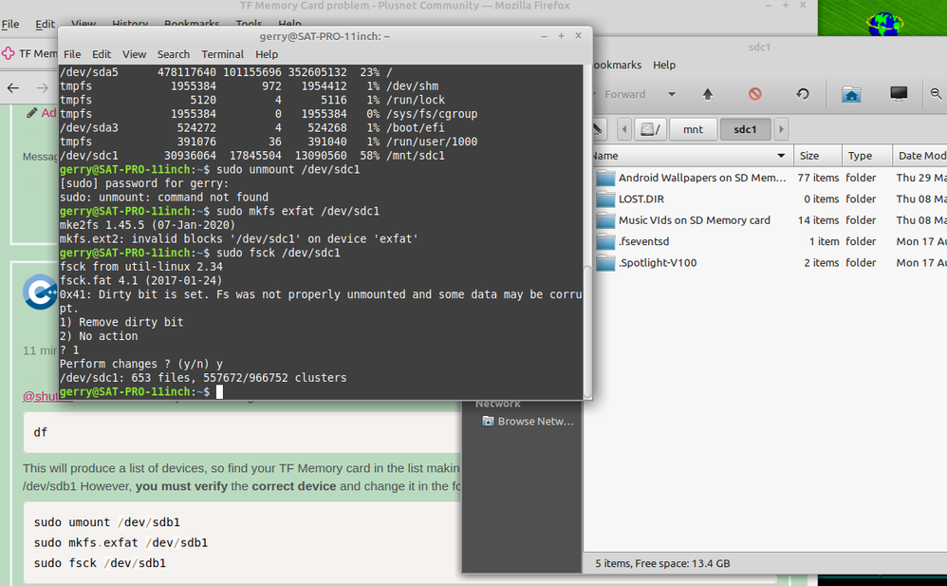Reload the folder with the refresh icon
The width and height of the screenshot is (947, 586).
pos(802,94)
